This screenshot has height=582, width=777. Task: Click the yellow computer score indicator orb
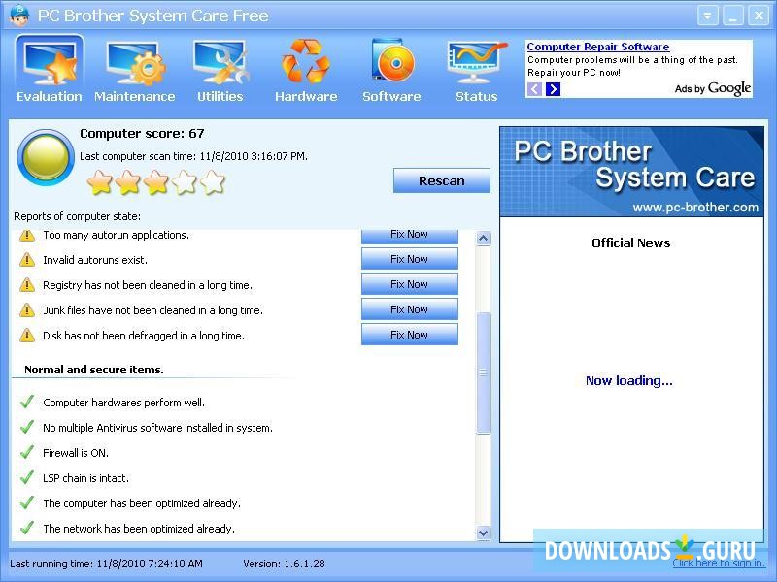(46, 157)
